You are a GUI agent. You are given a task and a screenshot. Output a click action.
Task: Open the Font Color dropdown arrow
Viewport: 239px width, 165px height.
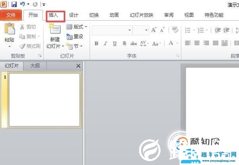pyautogui.click(x=177, y=44)
